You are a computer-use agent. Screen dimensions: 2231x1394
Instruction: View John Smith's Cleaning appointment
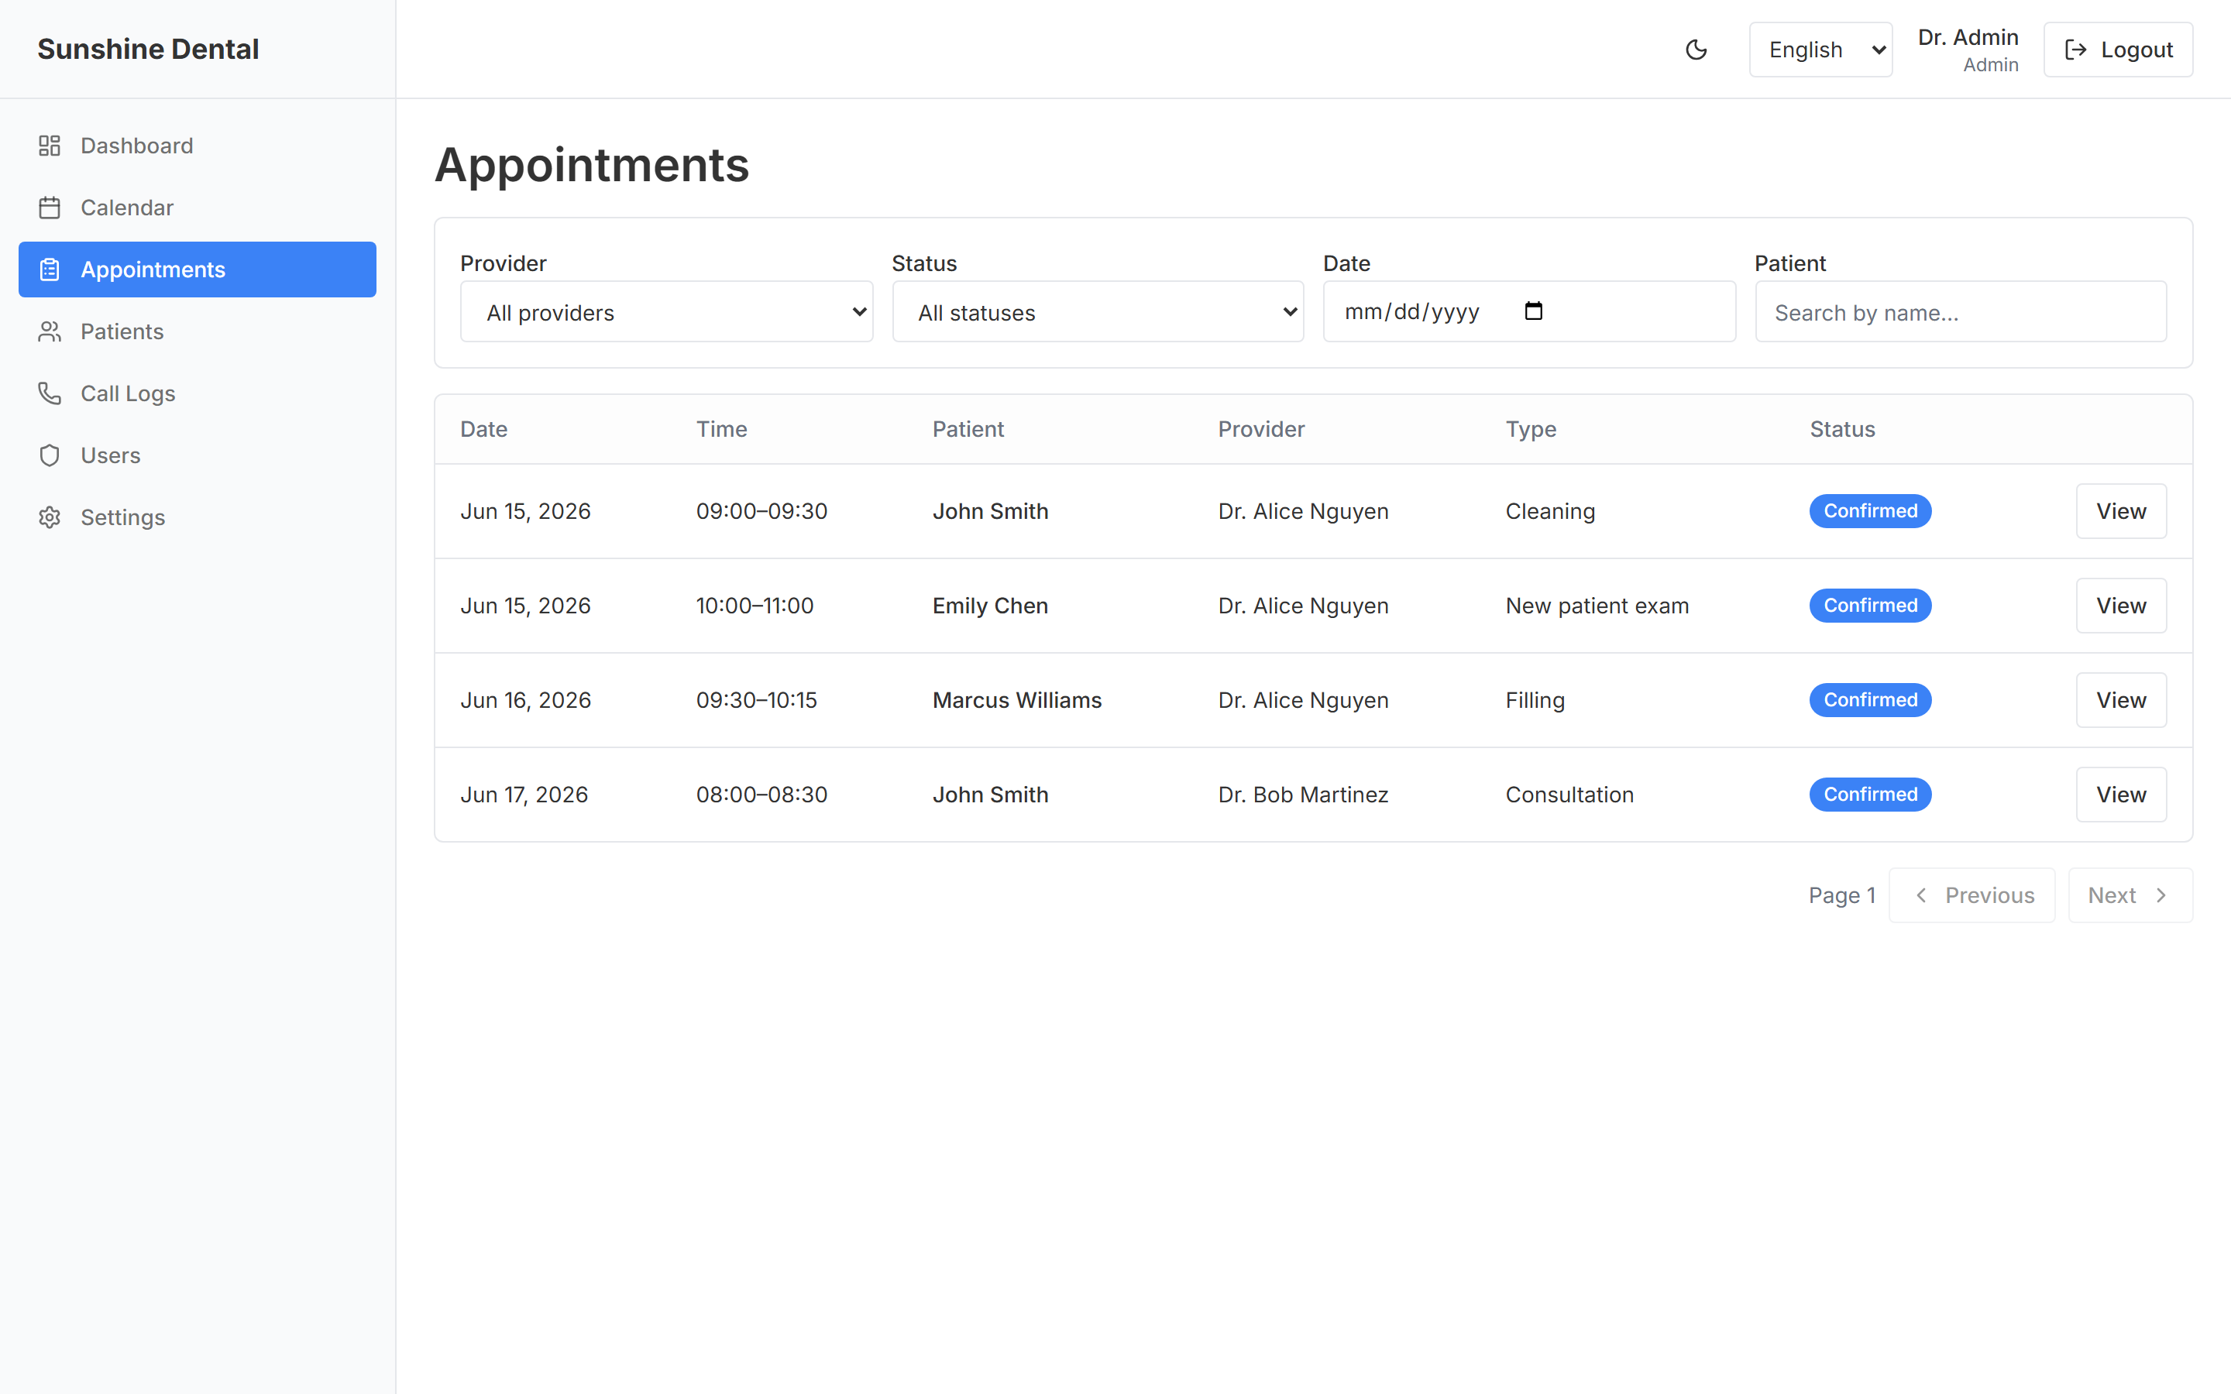click(2121, 511)
